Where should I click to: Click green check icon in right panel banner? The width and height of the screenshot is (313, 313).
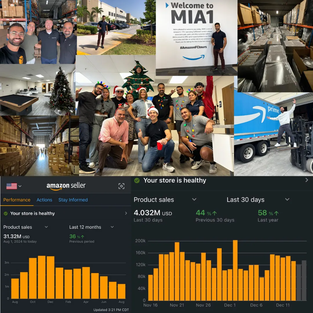coord(137,181)
